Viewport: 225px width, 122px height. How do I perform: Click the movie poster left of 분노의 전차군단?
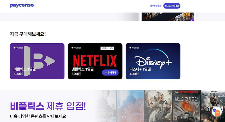coord(158,106)
